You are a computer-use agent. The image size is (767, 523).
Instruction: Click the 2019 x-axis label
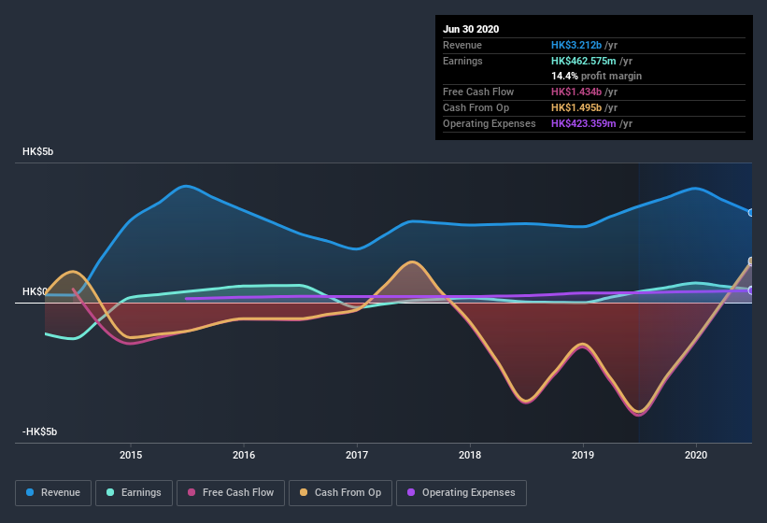pyautogui.click(x=583, y=455)
